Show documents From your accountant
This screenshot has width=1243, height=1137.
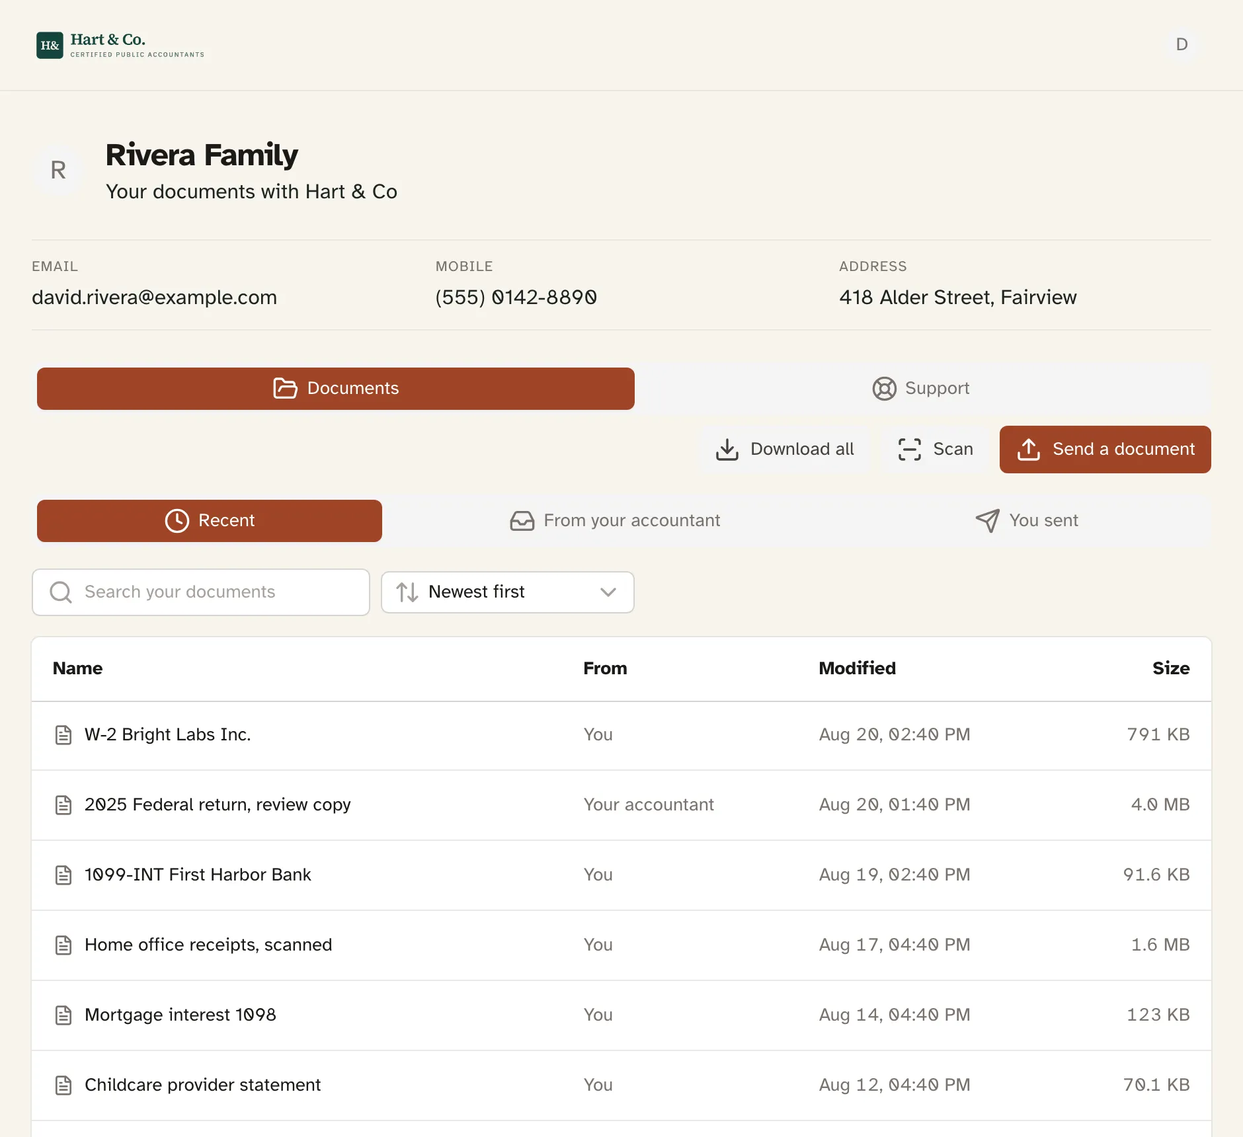(x=615, y=521)
